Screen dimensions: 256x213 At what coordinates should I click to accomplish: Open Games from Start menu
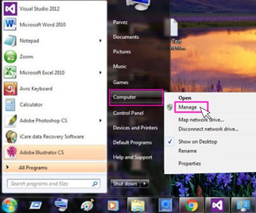click(121, 82)
